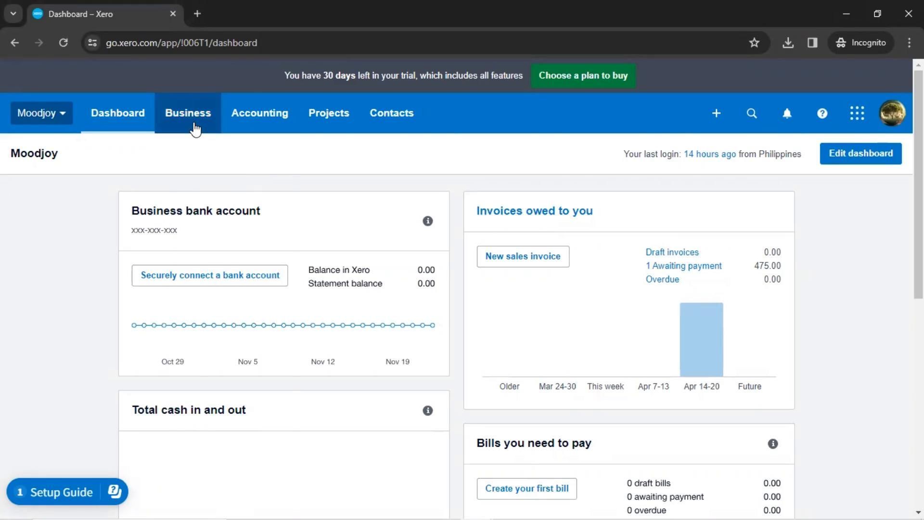Open Chrome tab search dropdown arrow
Screen dimensions: 924x520
[13, 13]
